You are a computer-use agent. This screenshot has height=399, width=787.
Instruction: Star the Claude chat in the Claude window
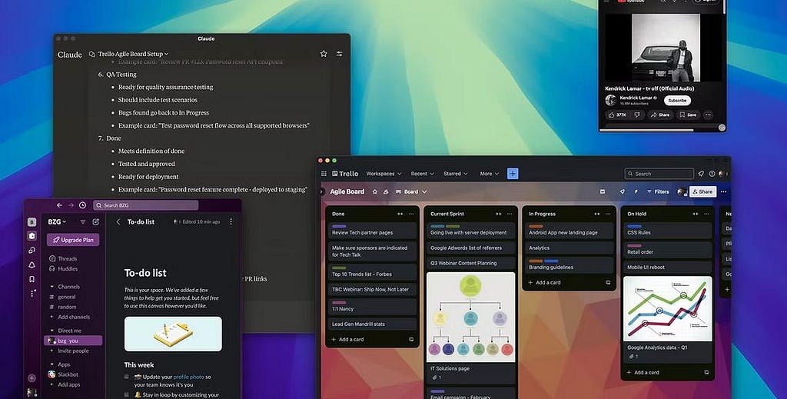click(x=324, y=54)
